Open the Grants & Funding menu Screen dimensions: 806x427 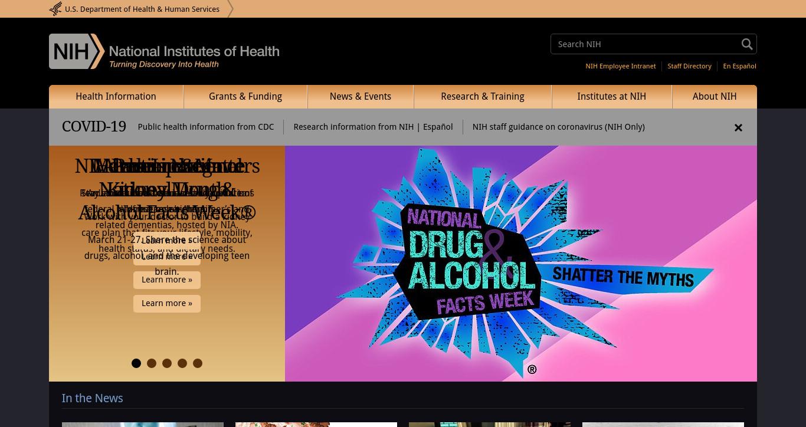(x=245, y=97)
